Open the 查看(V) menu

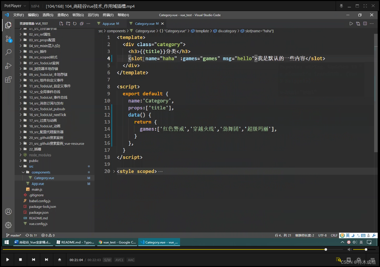pos(63,15)
